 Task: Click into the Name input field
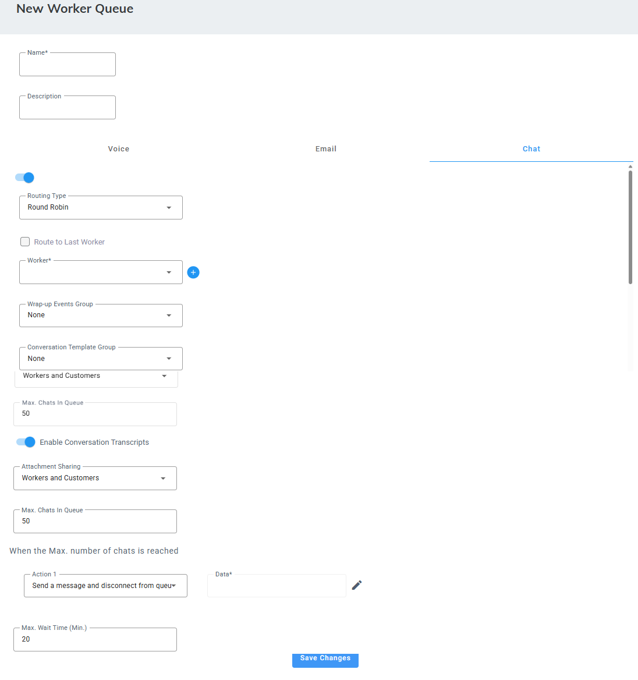click(68, 65)
